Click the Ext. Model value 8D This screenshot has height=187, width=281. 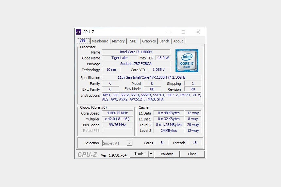pos(152,89)
